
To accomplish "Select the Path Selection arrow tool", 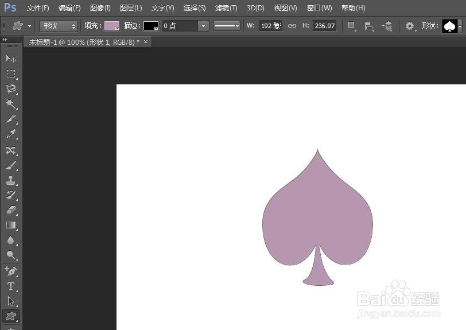I will pyautogui.click(x=11, y=301).
